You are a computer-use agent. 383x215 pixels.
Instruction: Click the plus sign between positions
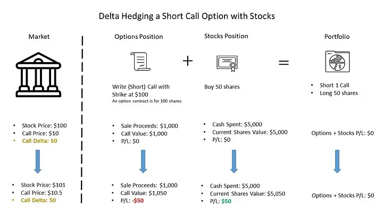click(188, 61)
